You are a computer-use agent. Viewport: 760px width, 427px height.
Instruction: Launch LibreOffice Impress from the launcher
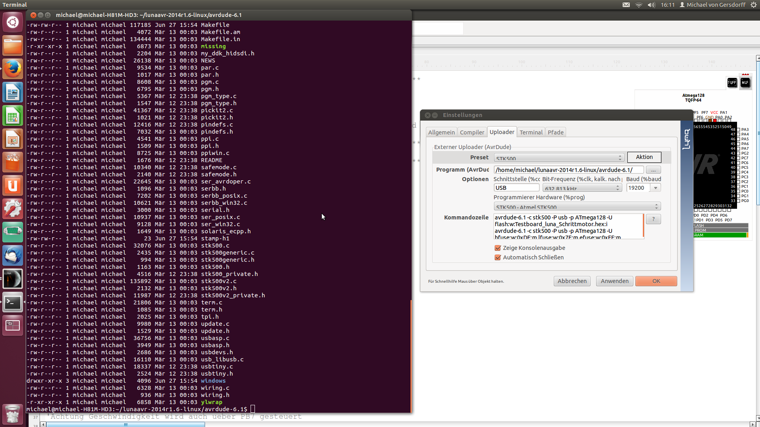pyautogui.click(x=13, y=139)
